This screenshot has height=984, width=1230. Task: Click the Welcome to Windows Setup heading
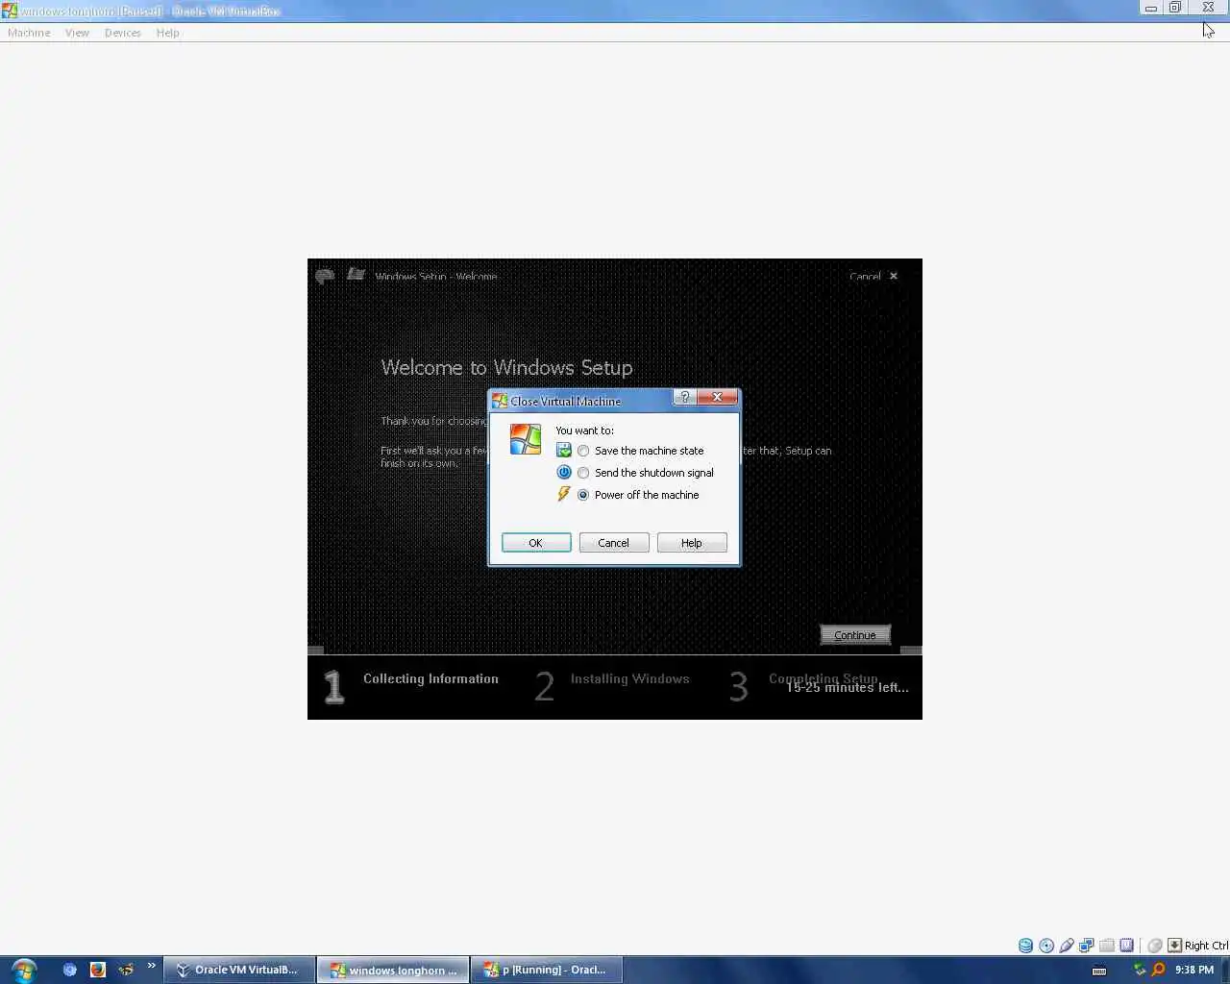click(506, 368)
